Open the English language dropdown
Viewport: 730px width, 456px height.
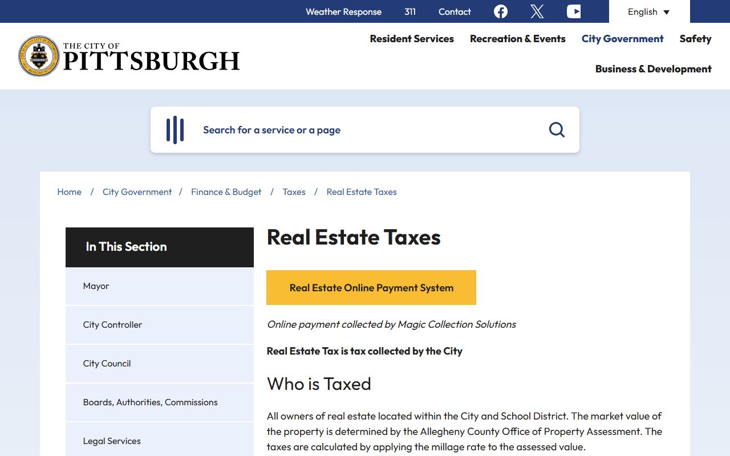click(x=649, y=12)
